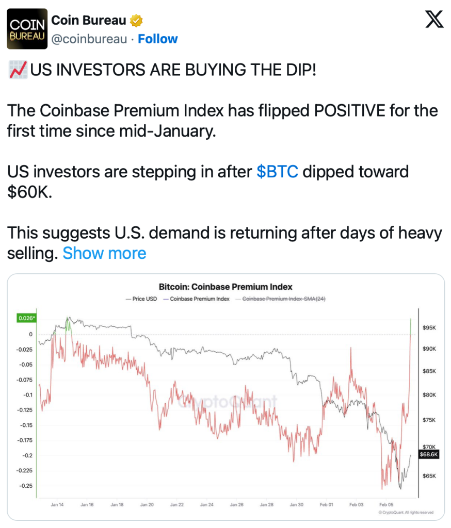Click the chart-increasing emoji in the tweet
This screenshot has height=528, width=451.
(18, 70)
